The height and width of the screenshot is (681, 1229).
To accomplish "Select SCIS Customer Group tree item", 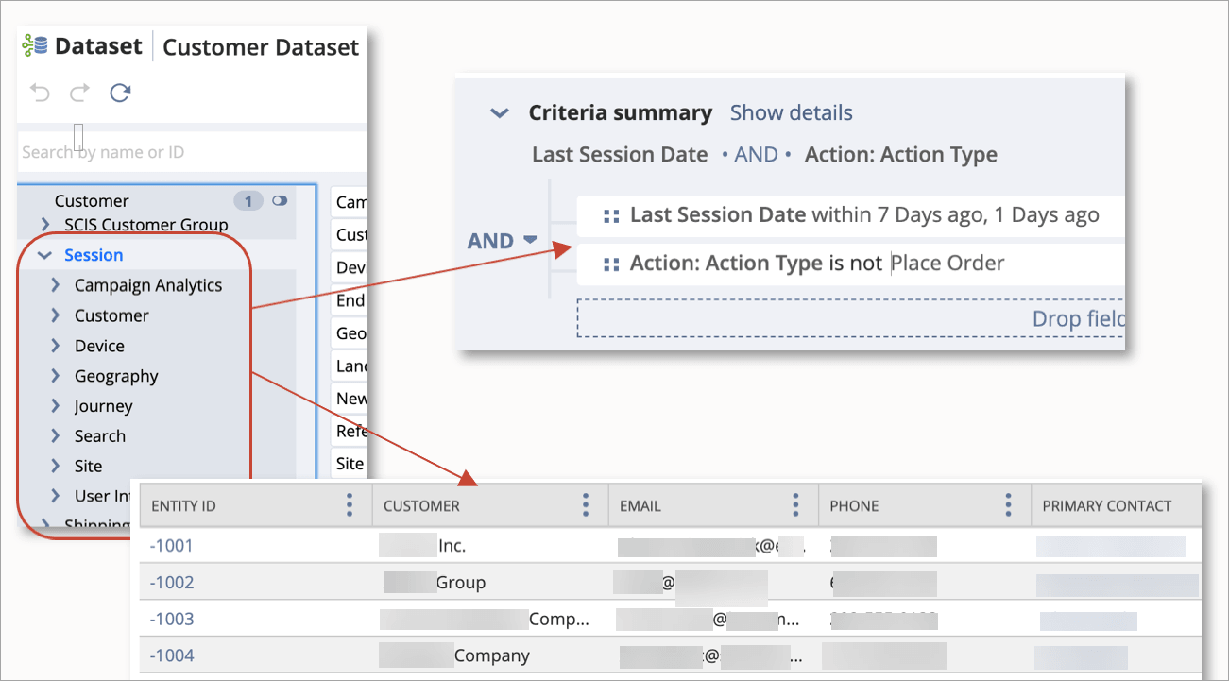I will pos(146,225).
